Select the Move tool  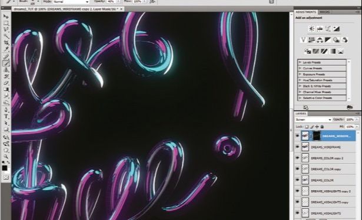click(6, 16)
